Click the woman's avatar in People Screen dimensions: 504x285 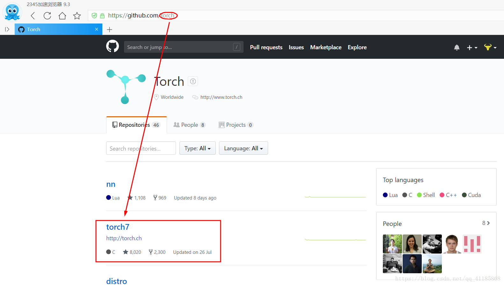(412, 244)
